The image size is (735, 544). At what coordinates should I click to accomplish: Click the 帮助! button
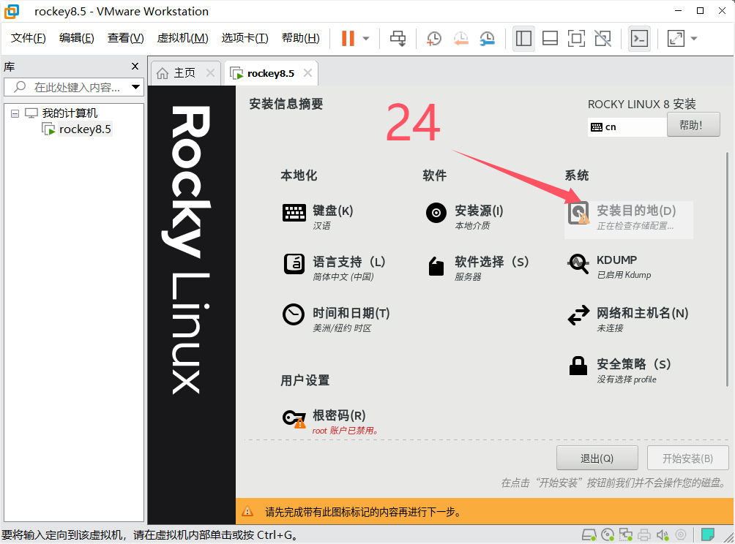tap(693, 125)
